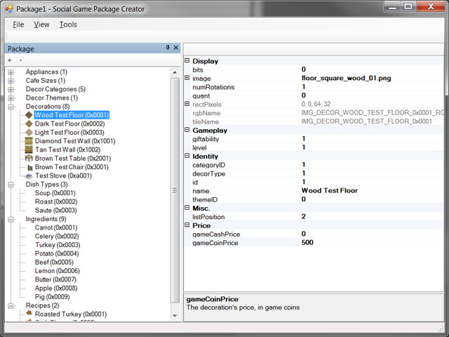Collapse the Display property category
This screenshot has width=449, height=337.
(x=187, y=61)
